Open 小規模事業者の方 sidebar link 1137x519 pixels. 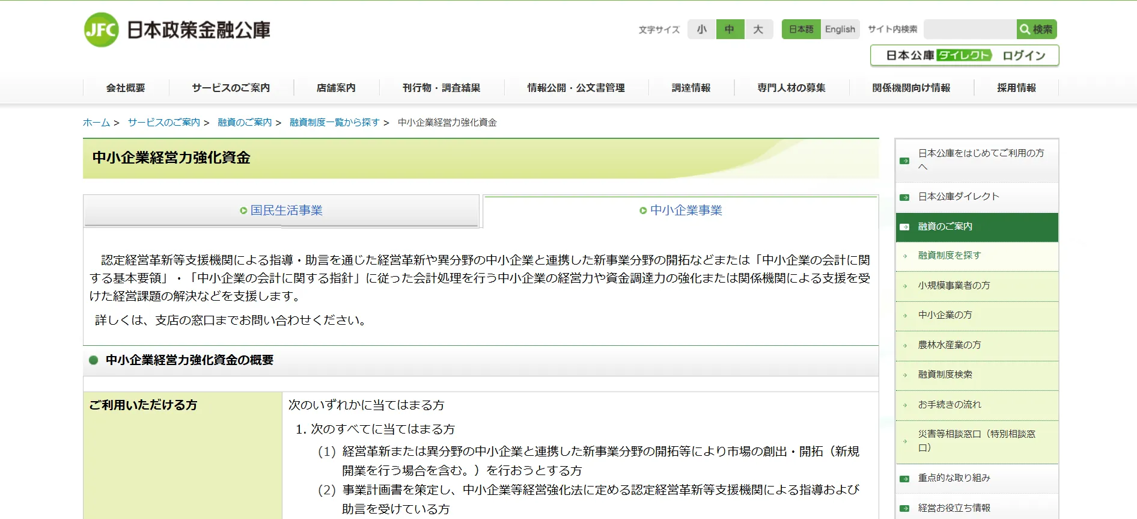pos(977,286)
